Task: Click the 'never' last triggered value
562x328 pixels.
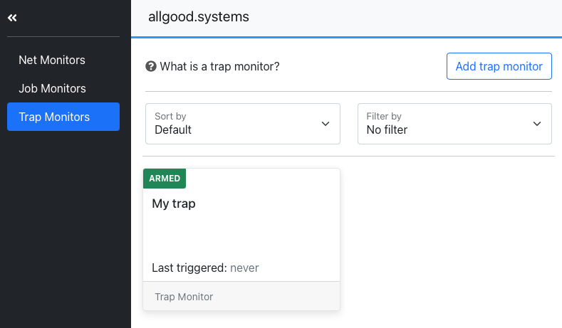Action: pyautogui.click(x=244, y=268)
